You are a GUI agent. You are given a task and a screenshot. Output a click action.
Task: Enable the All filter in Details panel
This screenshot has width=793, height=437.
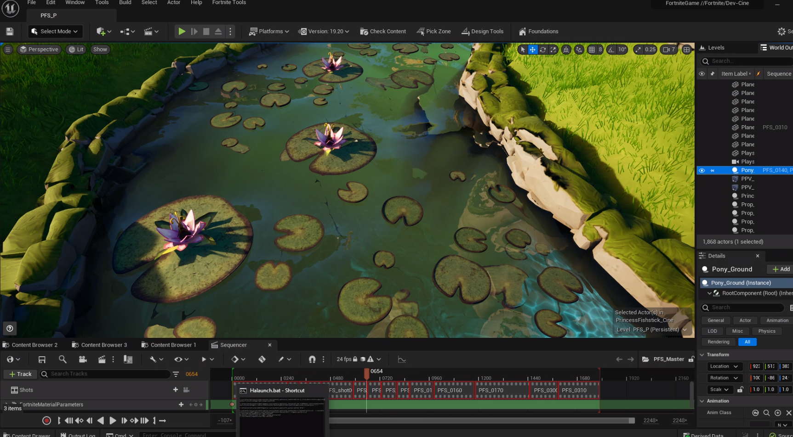coord(747,342)
